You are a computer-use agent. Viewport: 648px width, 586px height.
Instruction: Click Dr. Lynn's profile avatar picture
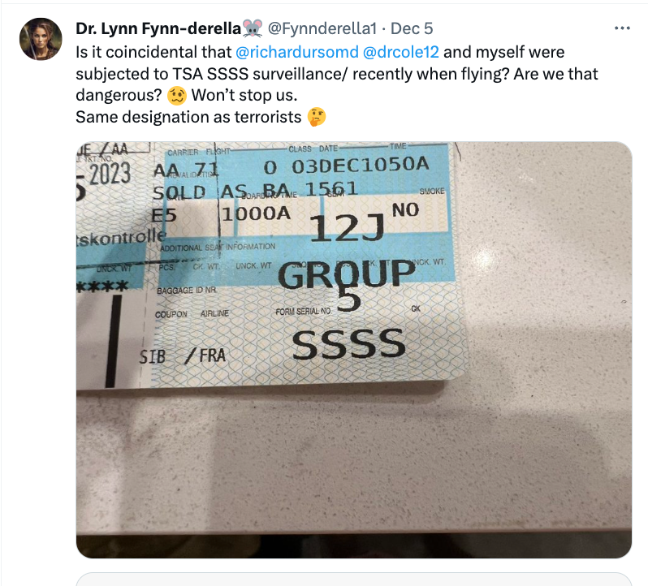pos(40,40)
